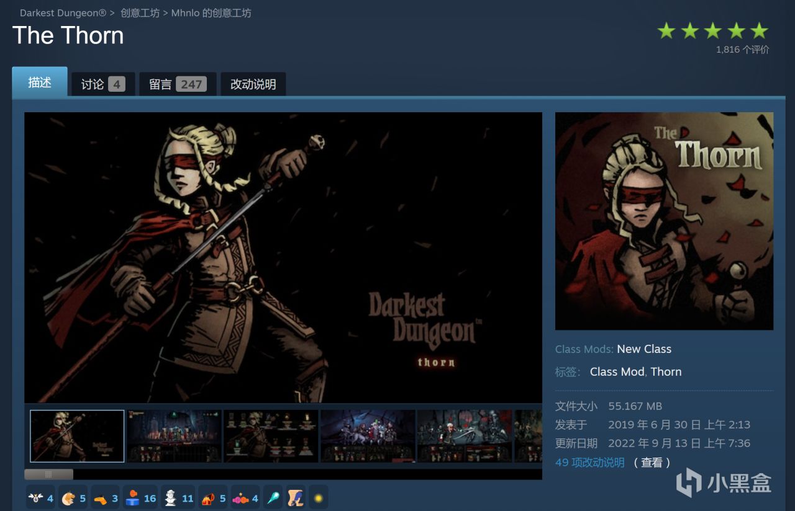Screen dimensions: 795x511
Task: Click the thumbnail strip horizontal scrollbar handle
Action: [48, 474]
